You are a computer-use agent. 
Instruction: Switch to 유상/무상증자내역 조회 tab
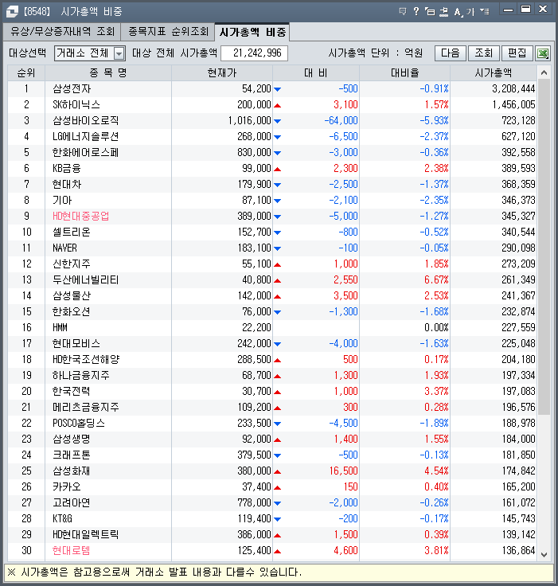click(x=62, y=31)
